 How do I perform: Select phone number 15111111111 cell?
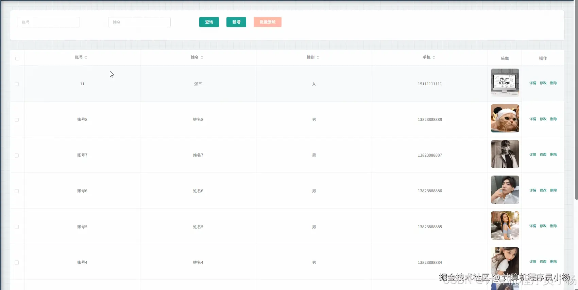click(x=430, y=84)
